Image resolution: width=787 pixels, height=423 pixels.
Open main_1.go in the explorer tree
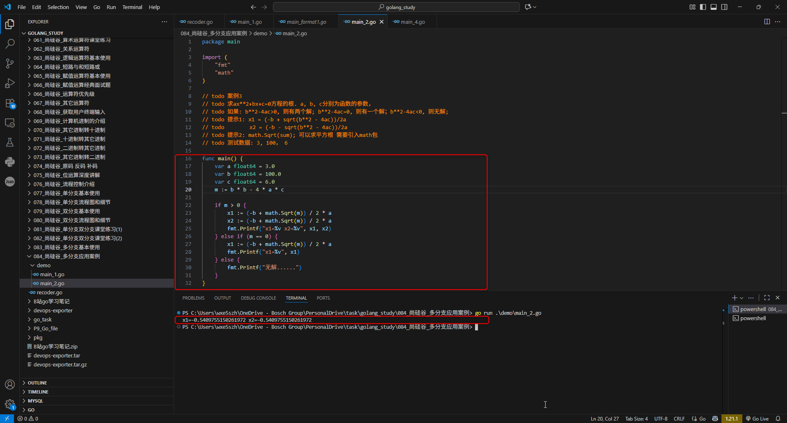(97, 275)
